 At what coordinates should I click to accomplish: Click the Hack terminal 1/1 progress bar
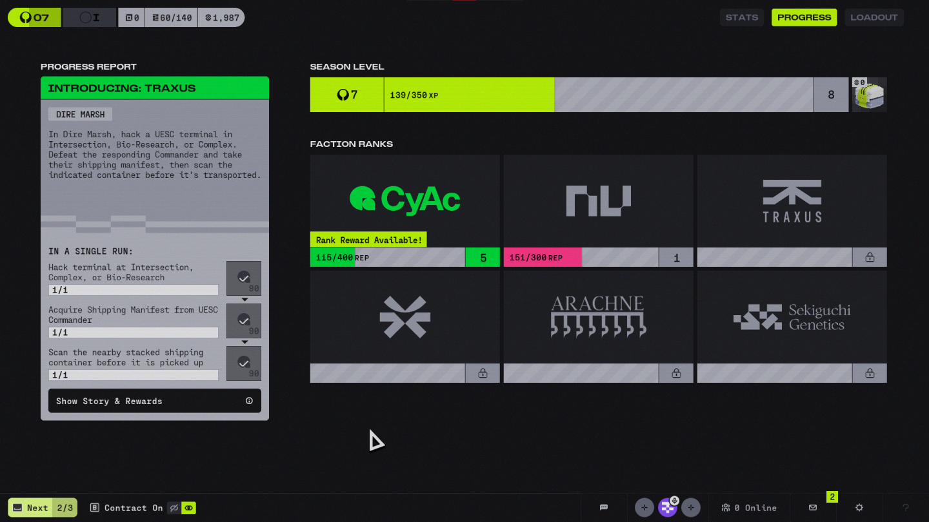click(134, 290)
